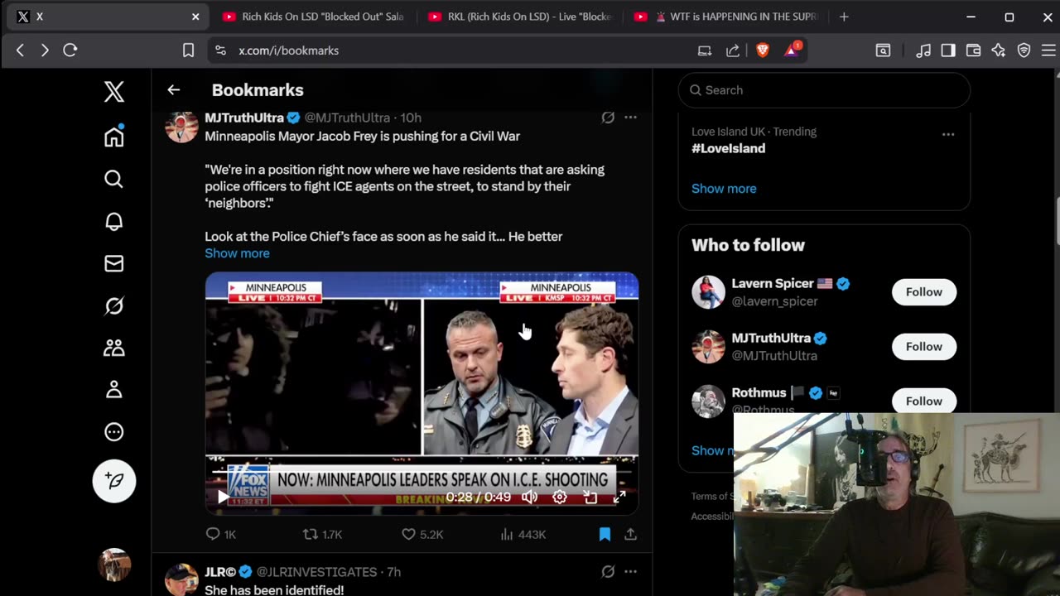Navigate browser forward
Screen dimensions: 1060x596
pyautogui.click(x=45, y=50)
